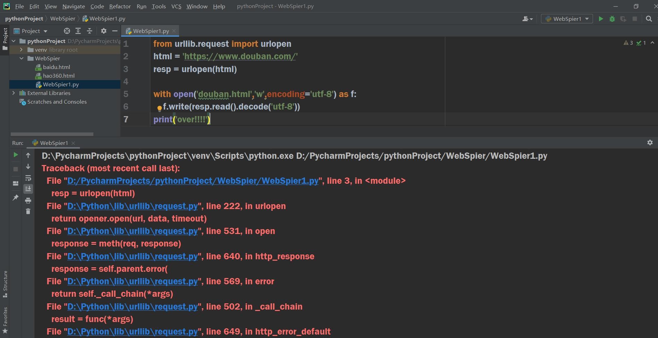This screenshot has height=338, width=658.
Task: Start debugging with the bug icon
Action: [x=612, y=19]
